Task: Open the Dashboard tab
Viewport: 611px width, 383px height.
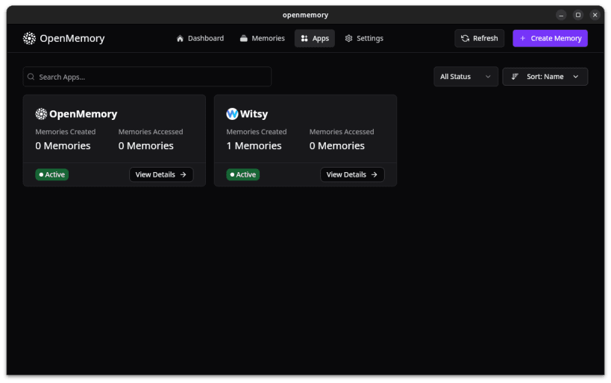Action: click(200, 38)
